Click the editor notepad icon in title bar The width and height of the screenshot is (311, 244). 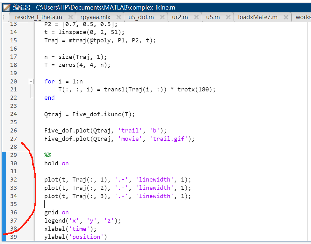point(7,8)
